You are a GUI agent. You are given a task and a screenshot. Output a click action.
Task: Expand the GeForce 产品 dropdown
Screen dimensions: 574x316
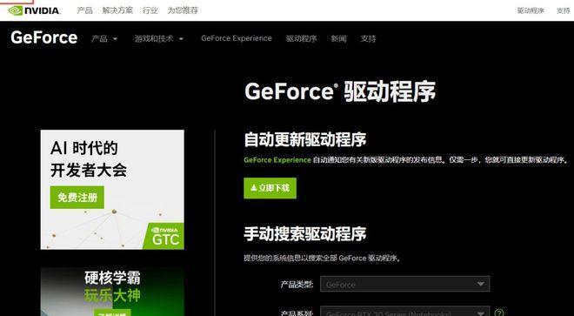(x=104, y=38)
